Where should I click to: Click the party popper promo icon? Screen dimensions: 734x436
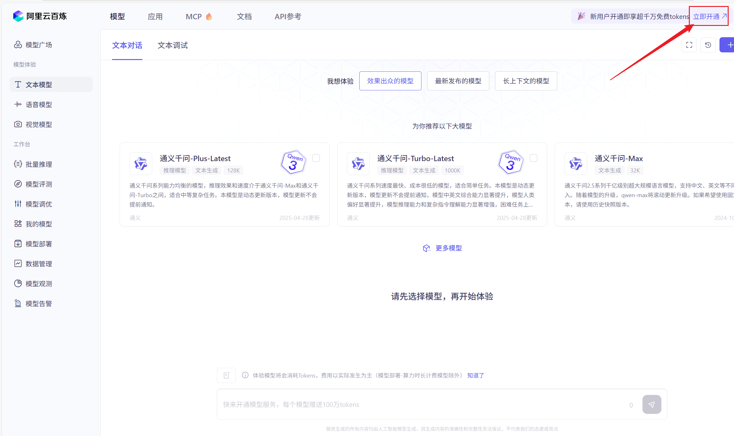pos(581,16)
